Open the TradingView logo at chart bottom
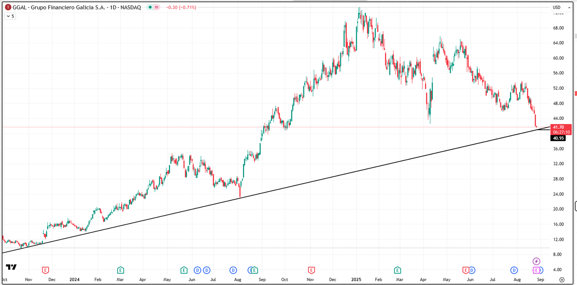Viewport: 577px width, 285px height. 11,267
